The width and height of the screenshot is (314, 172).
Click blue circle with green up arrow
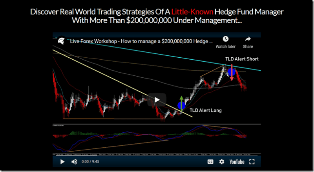[x=181, y=105]
